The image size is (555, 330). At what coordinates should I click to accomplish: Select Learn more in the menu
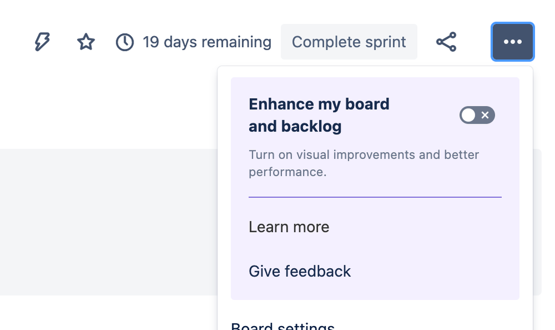(289, 227)
